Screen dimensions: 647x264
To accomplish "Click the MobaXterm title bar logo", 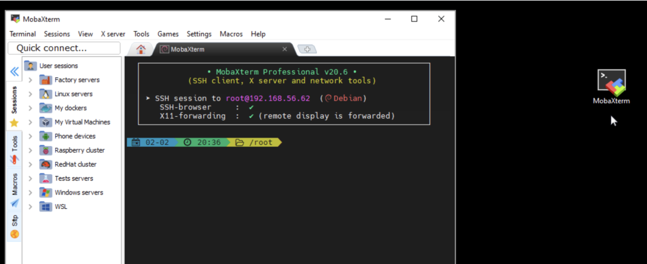I will pos(15,19).
